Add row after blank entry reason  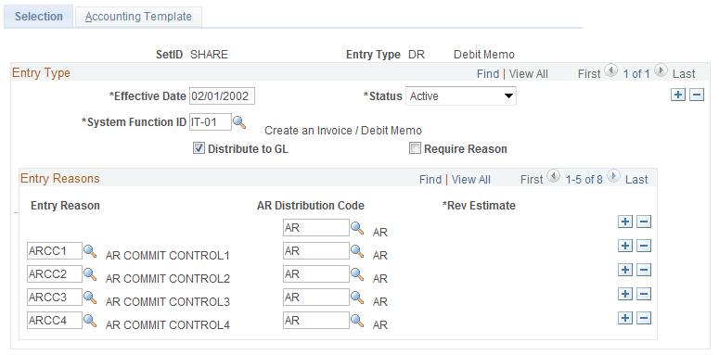(625, 222)
